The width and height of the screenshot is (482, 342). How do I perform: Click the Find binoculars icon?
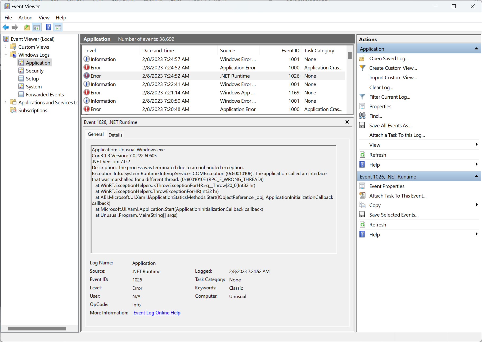[x=362, y=116]
